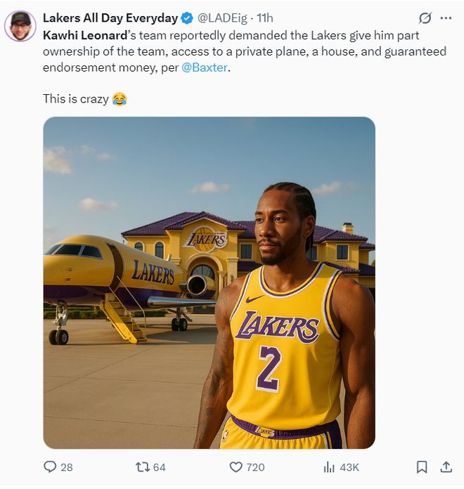Open the view analytics bar chart icon
The width and height of the screenshot is (464, 489).
click(328, 467)
